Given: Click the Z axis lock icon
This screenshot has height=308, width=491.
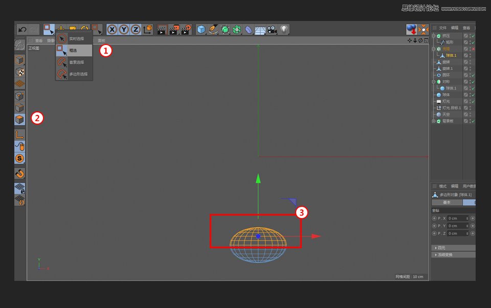Looking at the screenshot, I should [x=135, y=29].
